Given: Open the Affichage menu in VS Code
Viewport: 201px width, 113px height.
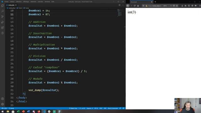Looking at the screenshot, I should pyautogui.click(x=26, y=2).
